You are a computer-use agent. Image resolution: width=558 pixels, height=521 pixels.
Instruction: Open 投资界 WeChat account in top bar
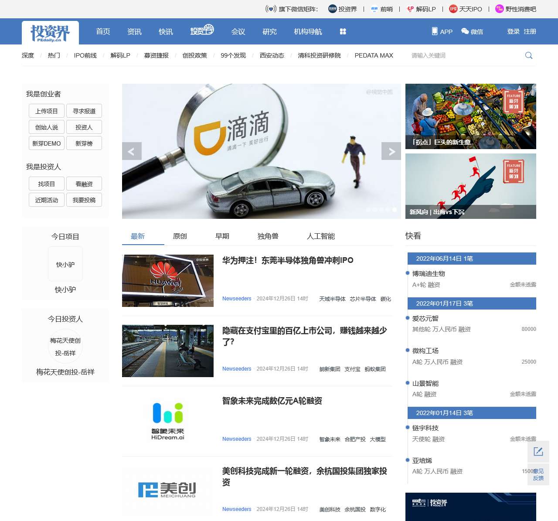(342, 9)
